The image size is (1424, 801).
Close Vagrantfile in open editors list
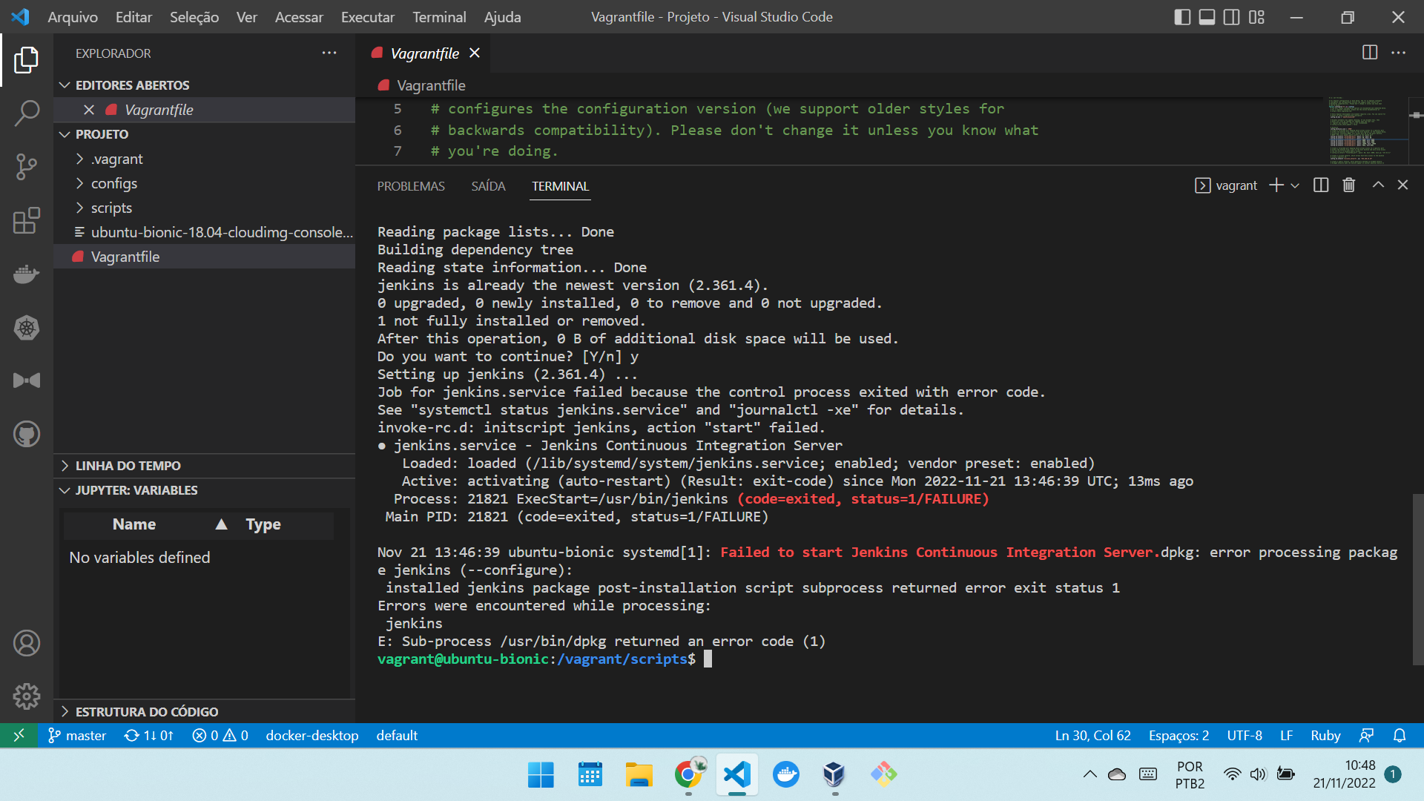coord(89,110)
